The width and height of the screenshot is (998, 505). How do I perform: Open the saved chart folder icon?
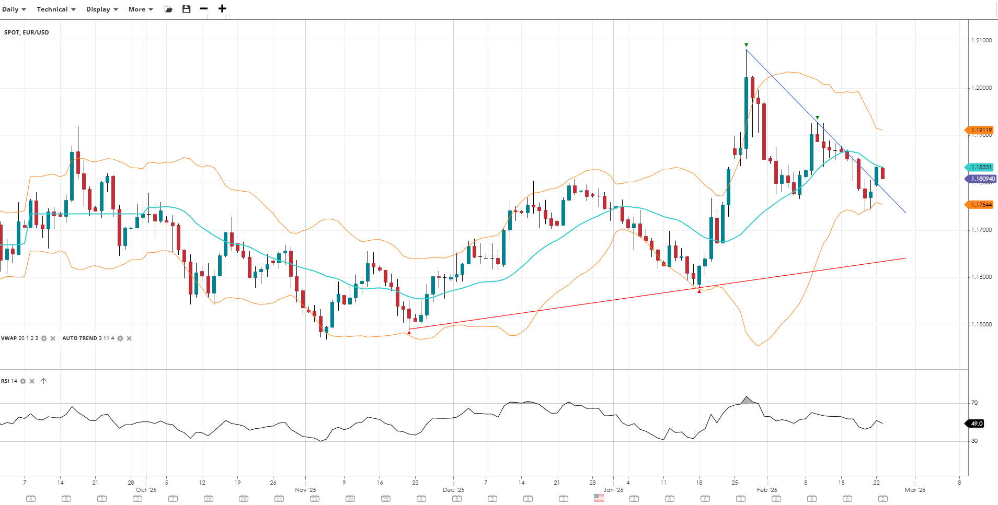168,9
